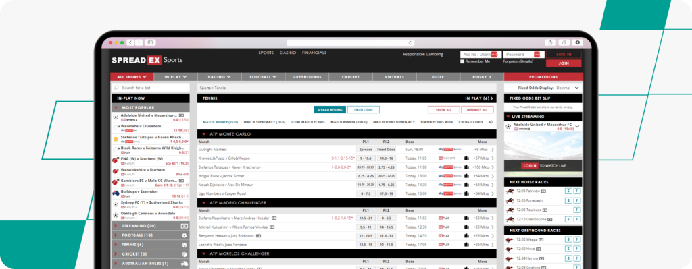Open the browser share icon
The image size is (692, 269).
(550, 42)
